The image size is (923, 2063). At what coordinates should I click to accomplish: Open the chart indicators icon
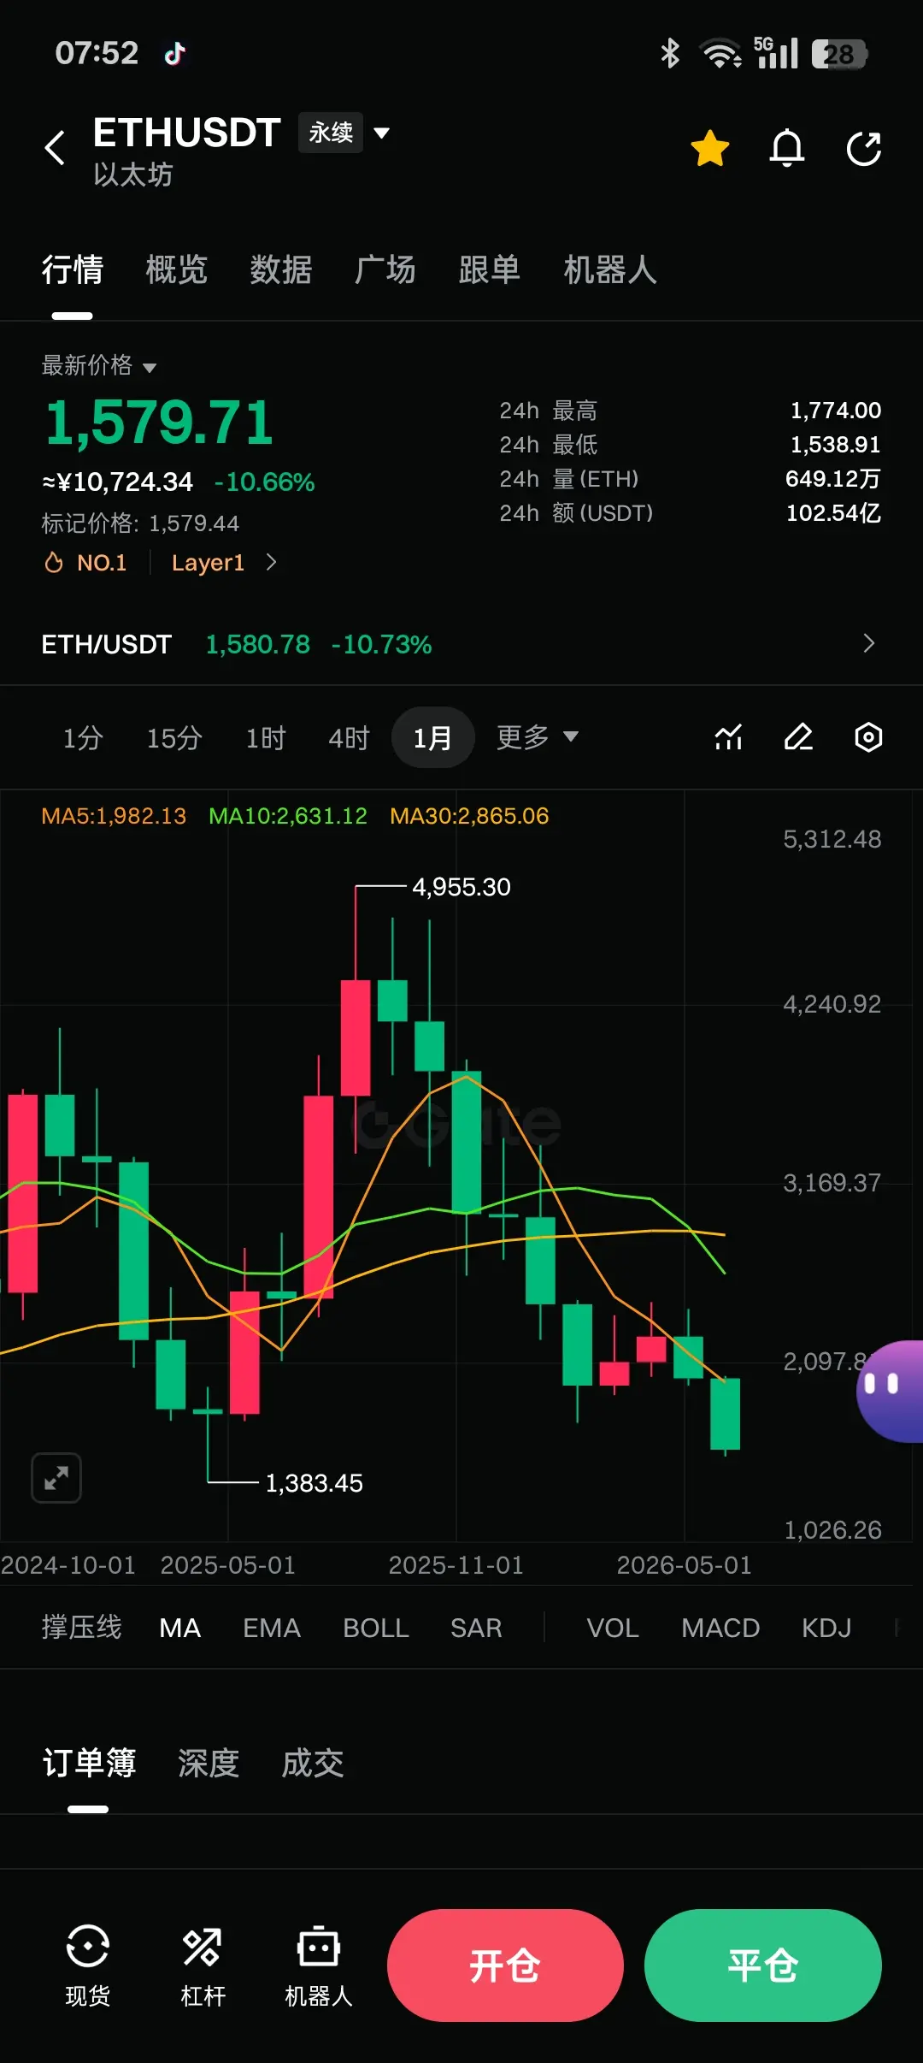click(728, 736)
